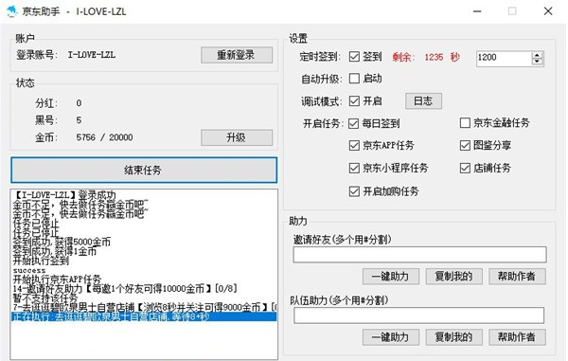Increase the sign-in interval with up arrow
Viewport: 568px width, 361px height.
point(537,55)
